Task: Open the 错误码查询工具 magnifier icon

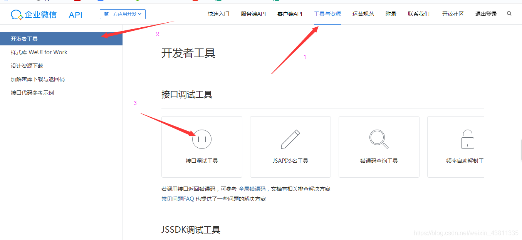Action: pos(379,139)
